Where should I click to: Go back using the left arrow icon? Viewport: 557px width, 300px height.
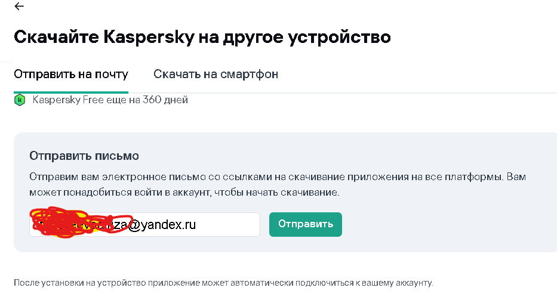point(19,7)
